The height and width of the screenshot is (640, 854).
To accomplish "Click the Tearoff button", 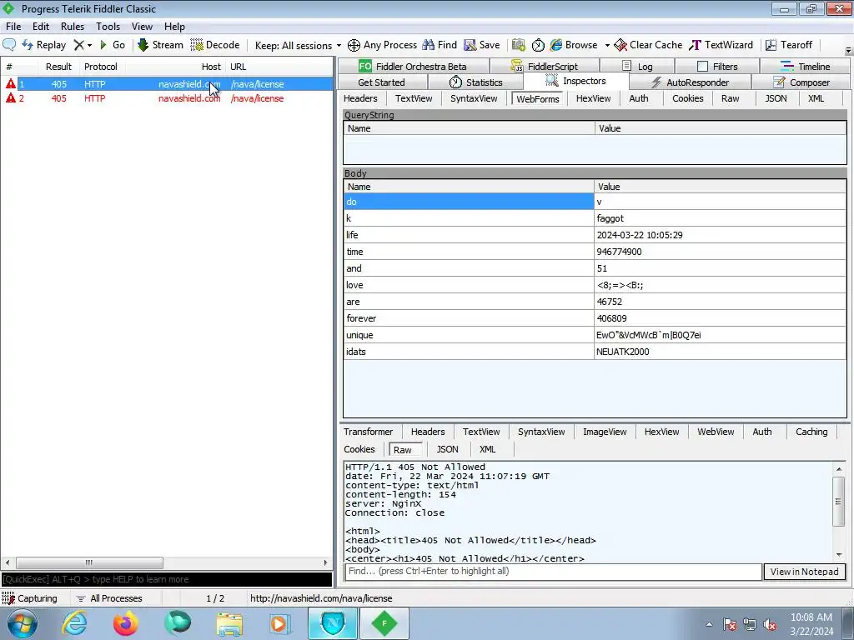I will [789, 45].
